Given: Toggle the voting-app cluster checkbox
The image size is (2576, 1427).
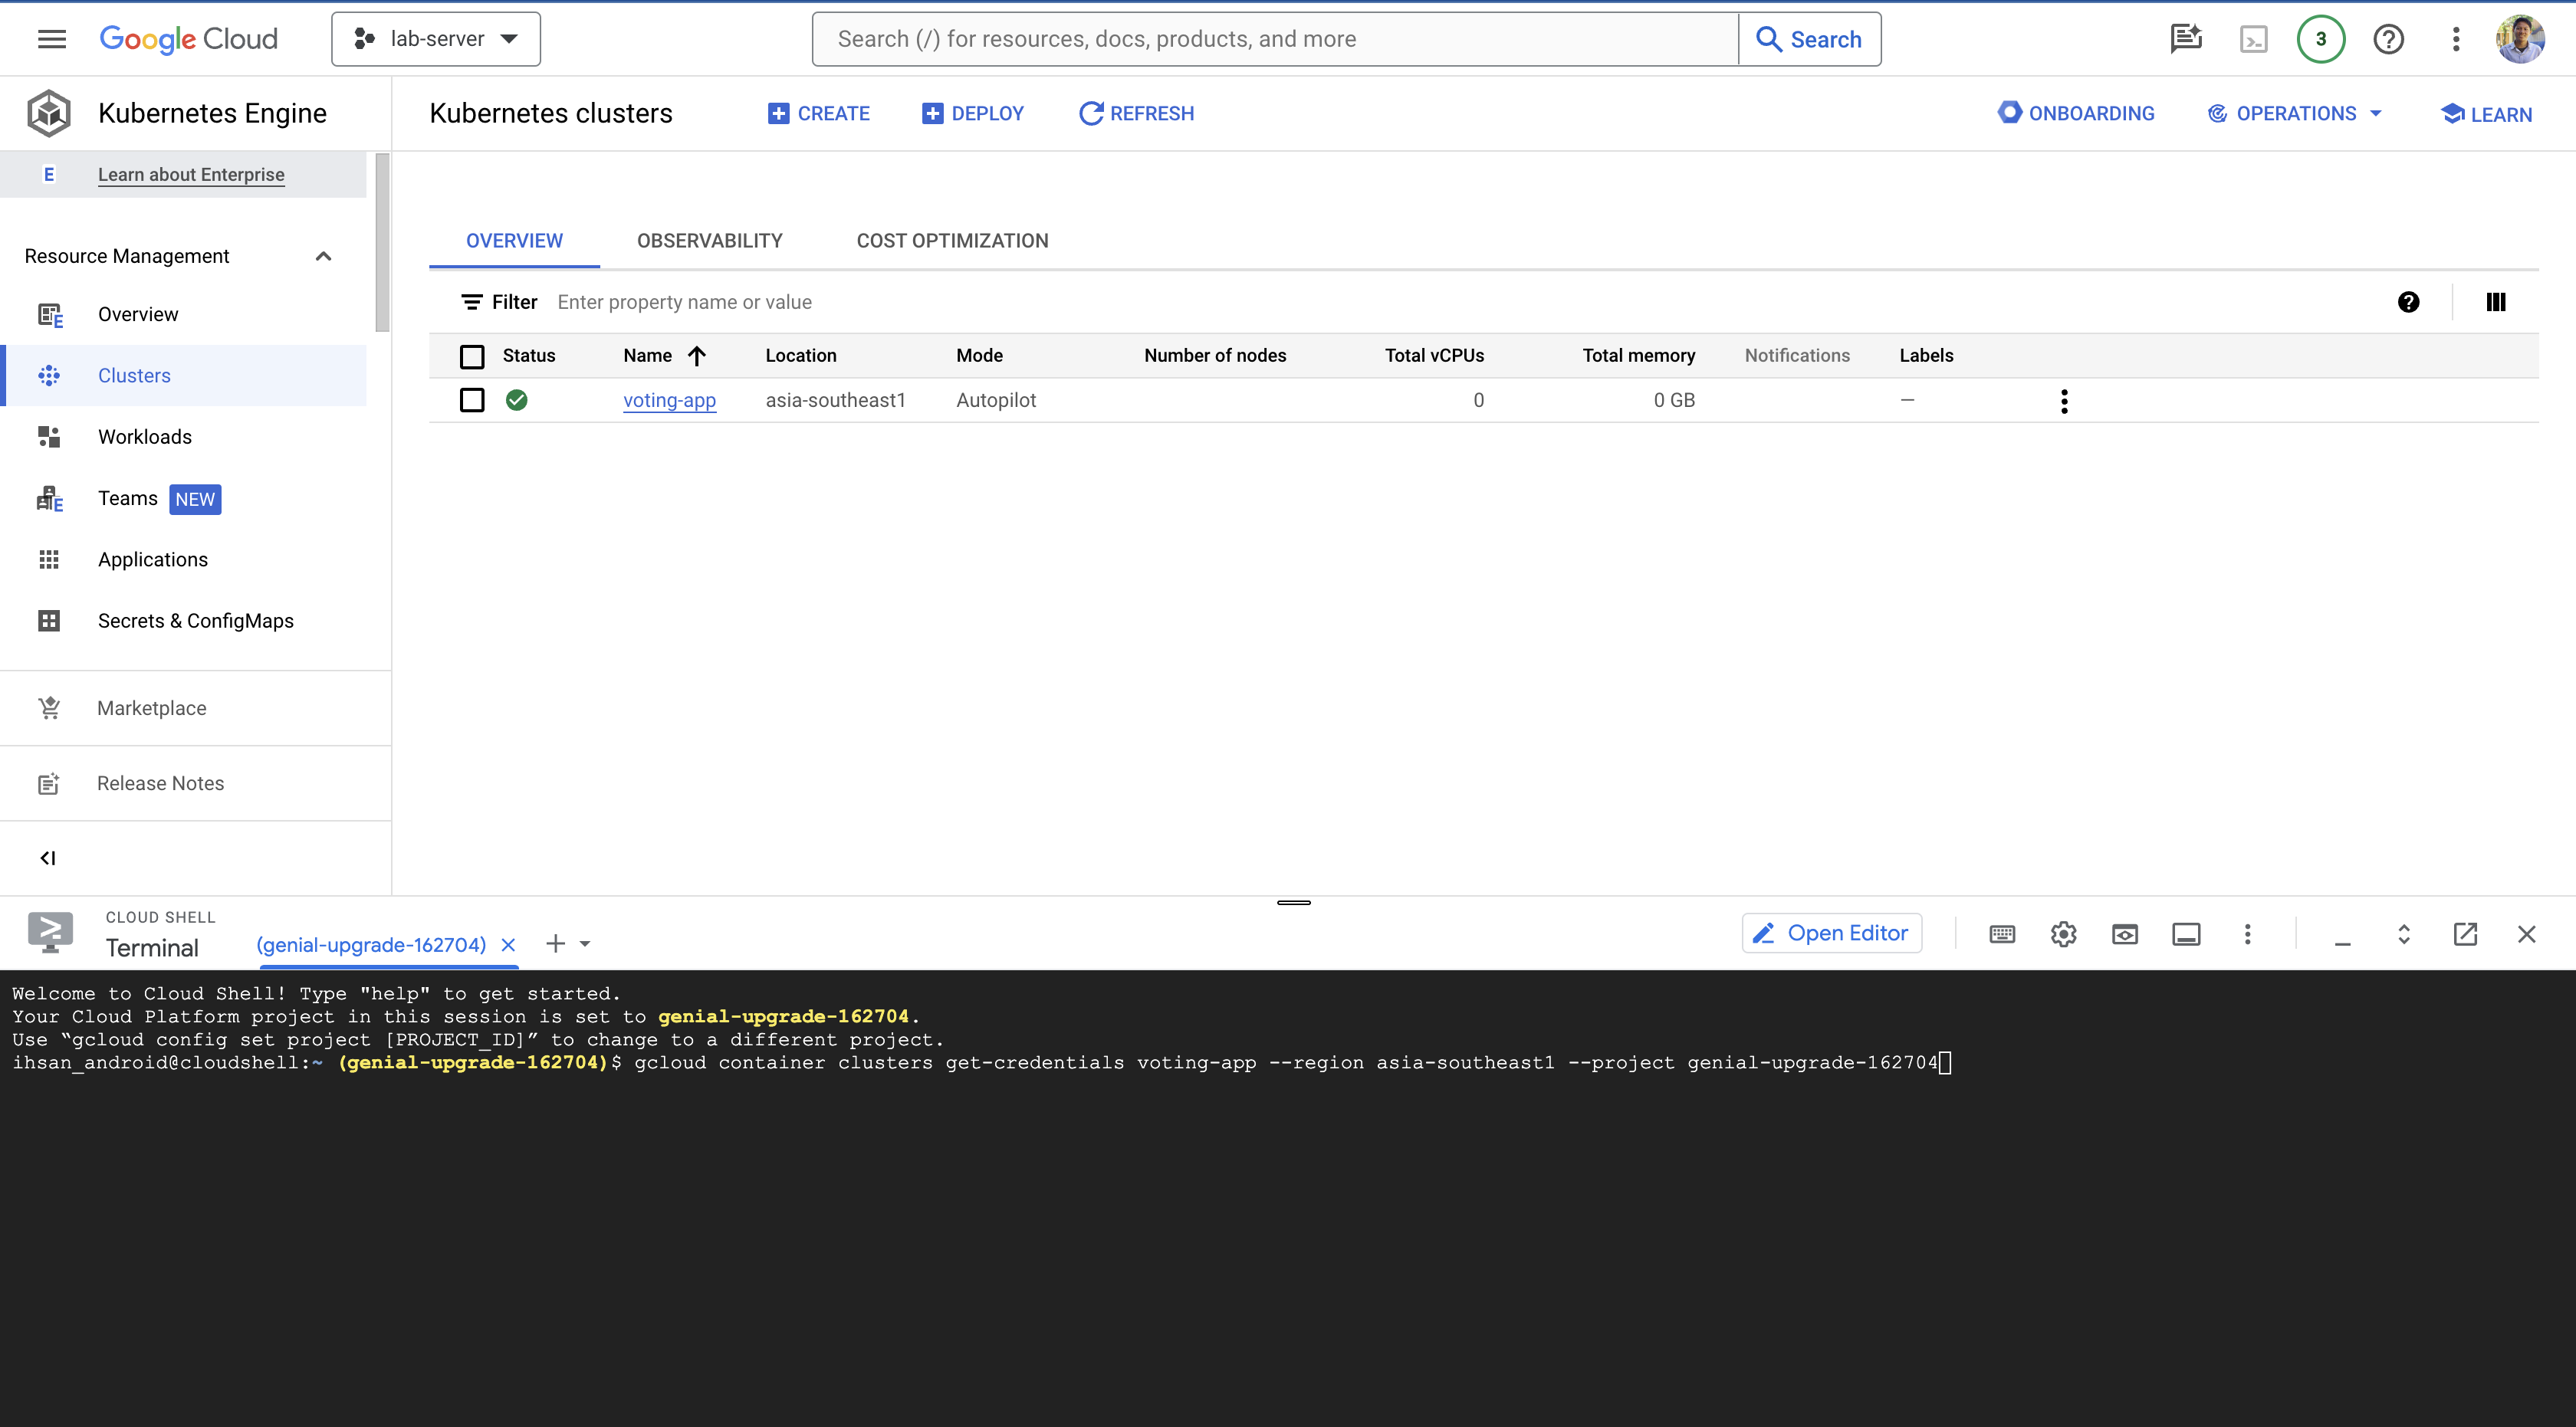Looking at the screenshot, I should point(473,401).
